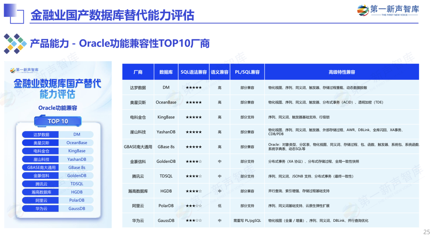Image resolution: width=433 pixels, height=237 pixels.
Task: Click OceanBase database cell in the table
Action: 166,102
